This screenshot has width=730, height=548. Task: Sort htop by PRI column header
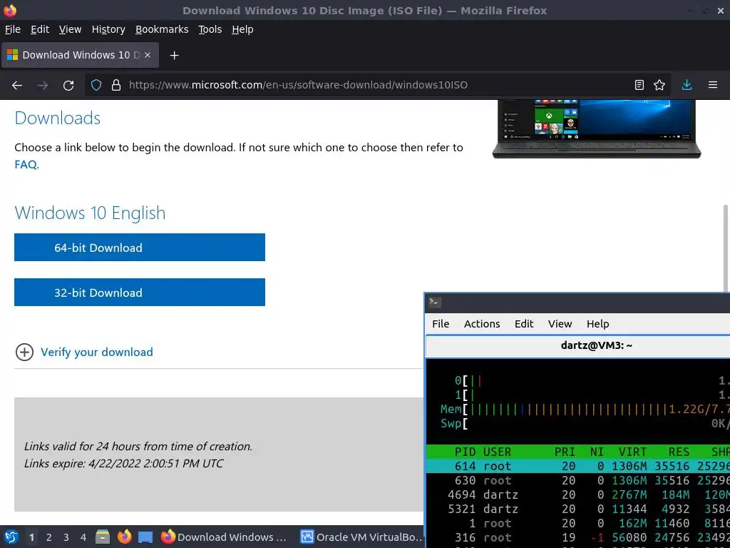(x=565, y=452)
